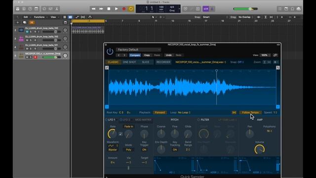Screen dimensions: 316x178
Task: Open the sample file name dropdown
Action: [201, 62]
